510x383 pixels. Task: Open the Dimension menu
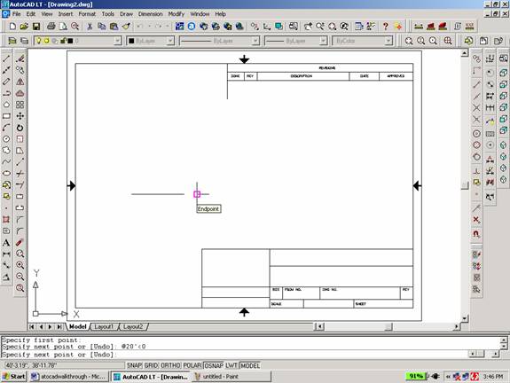point(150,14)
